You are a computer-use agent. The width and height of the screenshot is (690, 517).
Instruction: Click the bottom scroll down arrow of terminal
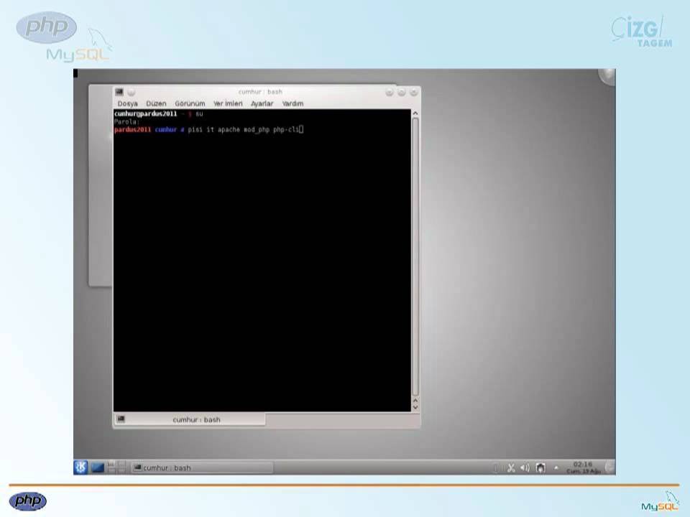point(415,408)
